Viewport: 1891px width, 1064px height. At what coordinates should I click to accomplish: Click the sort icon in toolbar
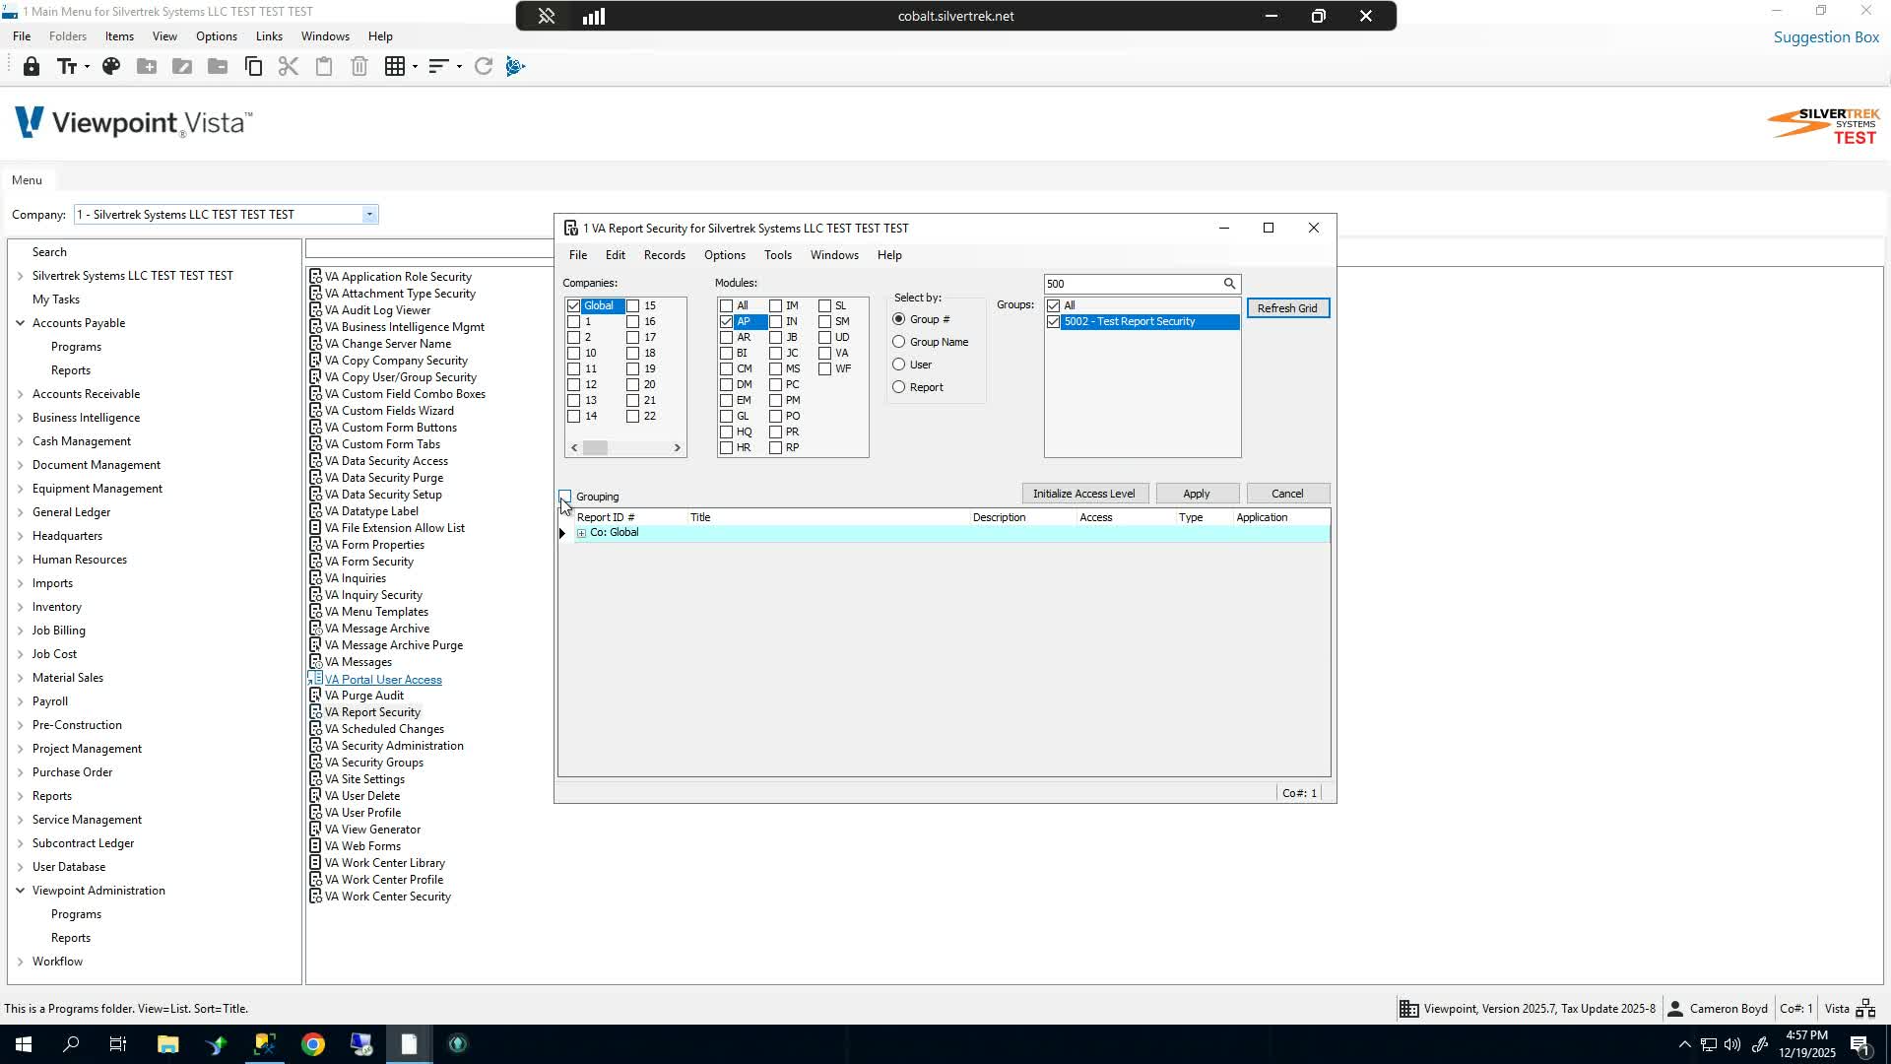coord(438,66)
